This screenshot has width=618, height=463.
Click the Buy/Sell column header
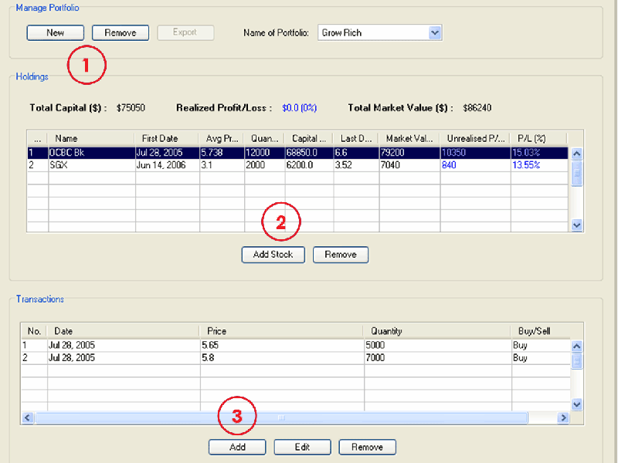point(539,331)
